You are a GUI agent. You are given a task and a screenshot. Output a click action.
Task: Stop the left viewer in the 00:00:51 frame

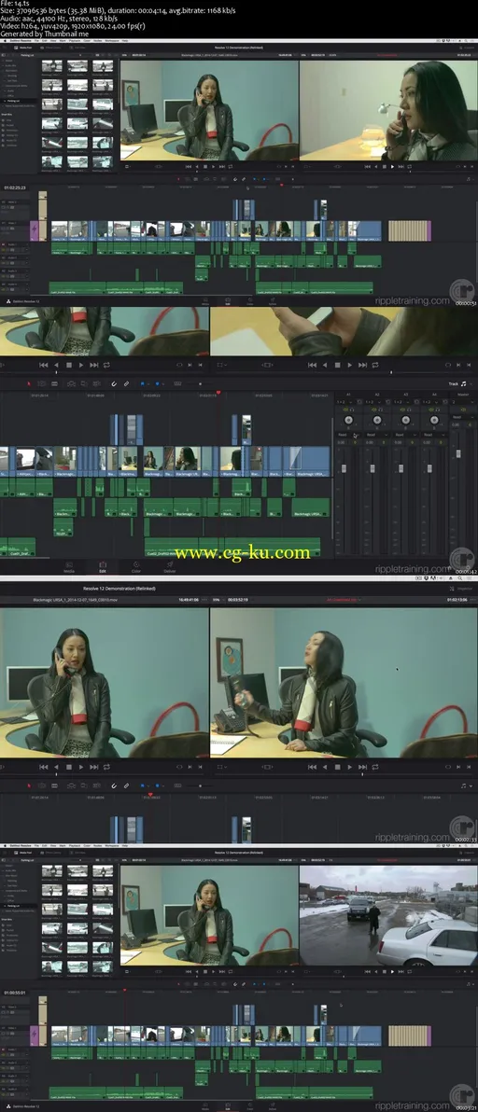click(x=205, y=167)
